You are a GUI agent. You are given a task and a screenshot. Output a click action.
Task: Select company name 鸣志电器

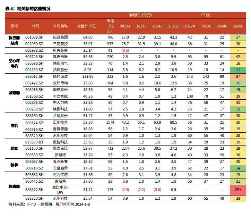coord(60,57)
